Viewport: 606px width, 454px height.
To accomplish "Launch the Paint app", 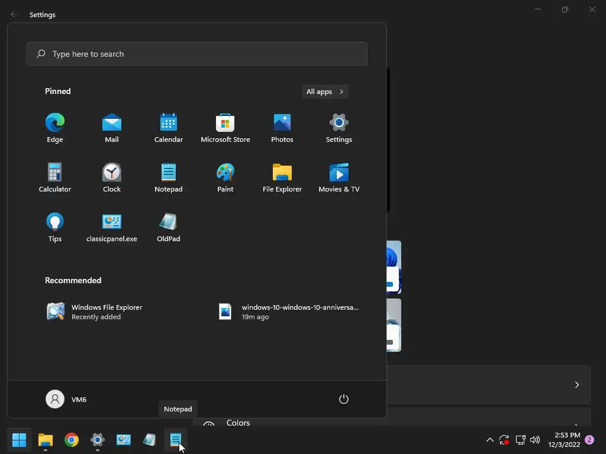I will 225,177.
